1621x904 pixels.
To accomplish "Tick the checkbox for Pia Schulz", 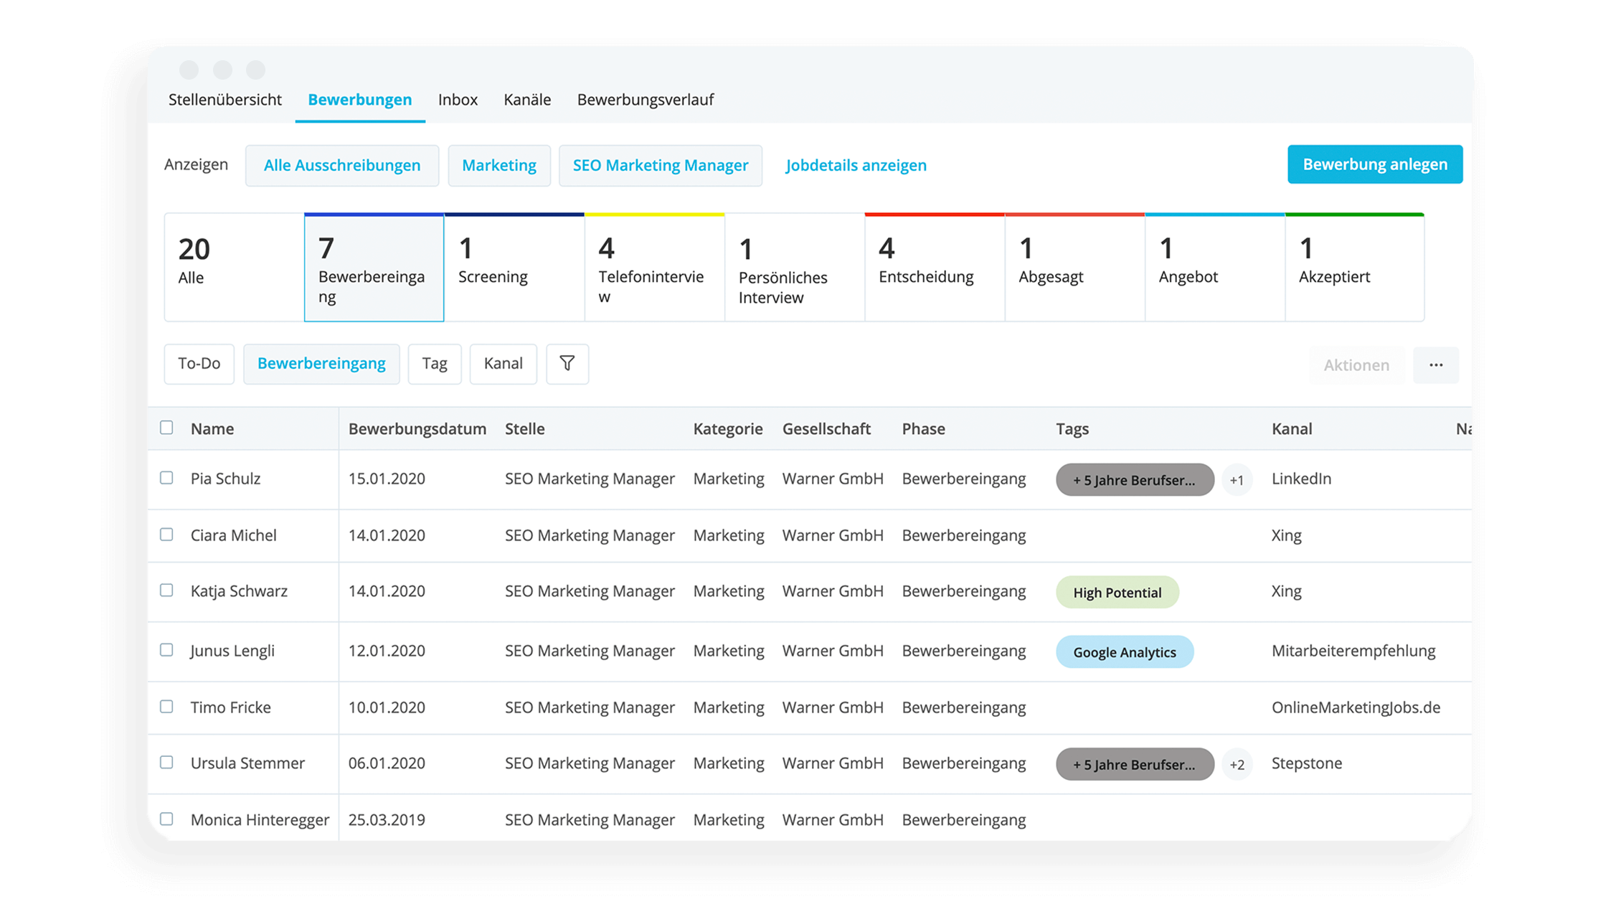I will [166, 478].
